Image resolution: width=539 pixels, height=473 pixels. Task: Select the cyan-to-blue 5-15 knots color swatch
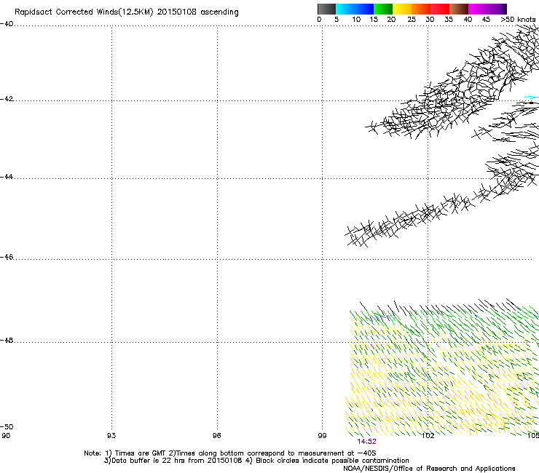(x=355, y=9)
